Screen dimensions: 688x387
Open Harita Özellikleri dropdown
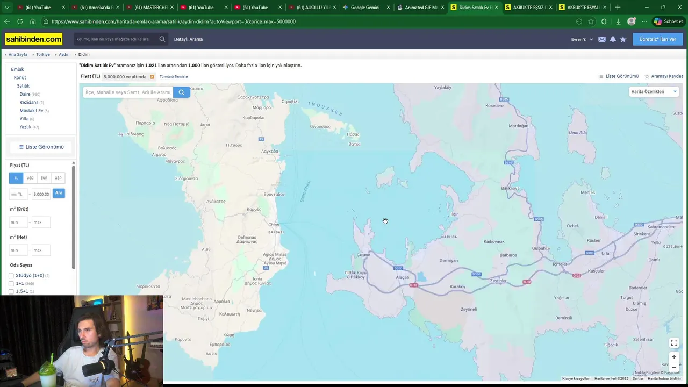(x=654, y=91)
